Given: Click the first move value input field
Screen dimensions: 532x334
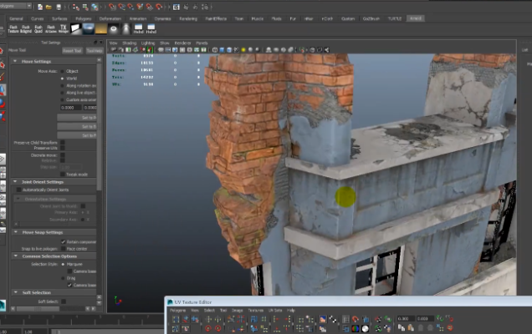Looking at the screenshot, I should tap(71, 107).
